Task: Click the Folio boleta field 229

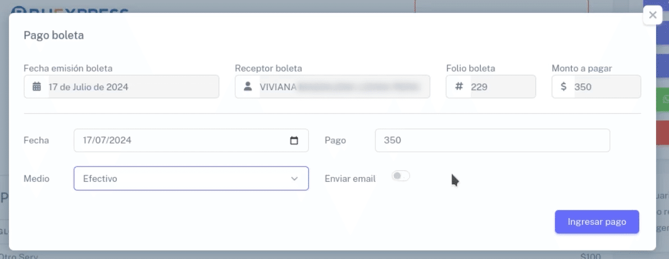Action: (491, 87)
